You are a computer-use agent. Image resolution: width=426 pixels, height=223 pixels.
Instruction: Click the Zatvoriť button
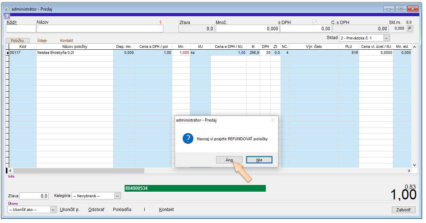(x=403, y=210)
